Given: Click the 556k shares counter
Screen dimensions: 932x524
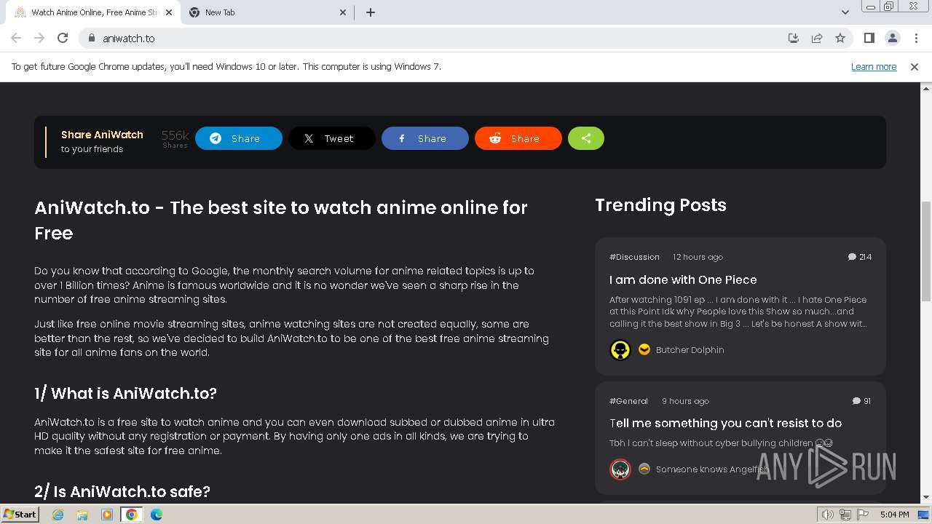Looking at the screenshot, I should point(175,138).
